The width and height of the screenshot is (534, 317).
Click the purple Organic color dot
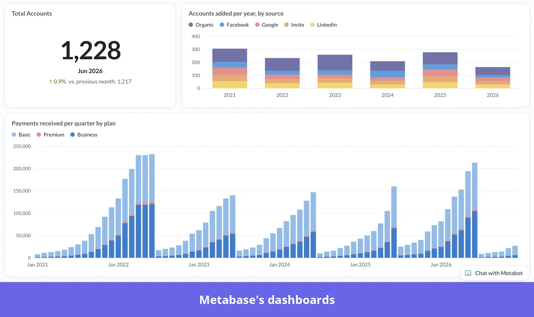[x=191, y=25]
